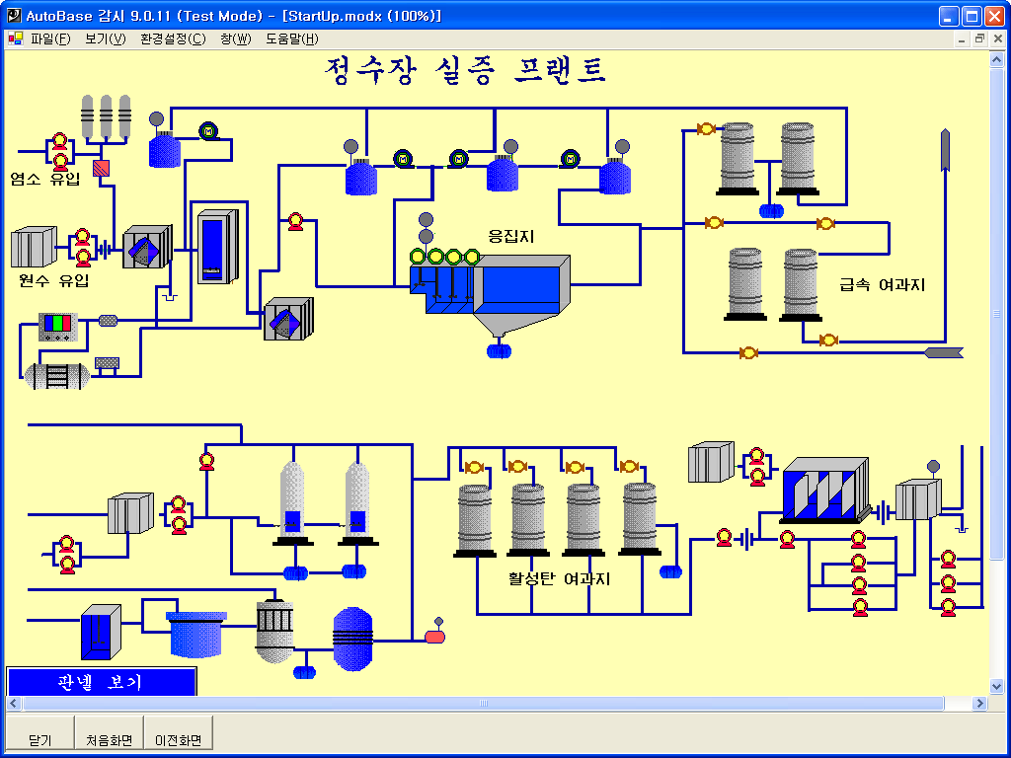Open the 환경설정(C) menu
This screenshot has height=758, width=1011.
tap(173, 38)
